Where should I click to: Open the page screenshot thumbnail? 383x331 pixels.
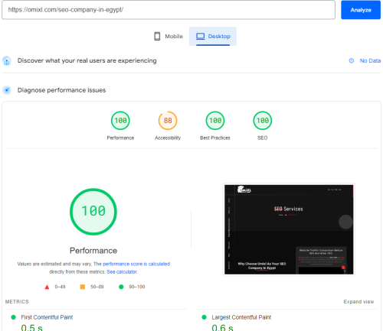coord(289,229)
